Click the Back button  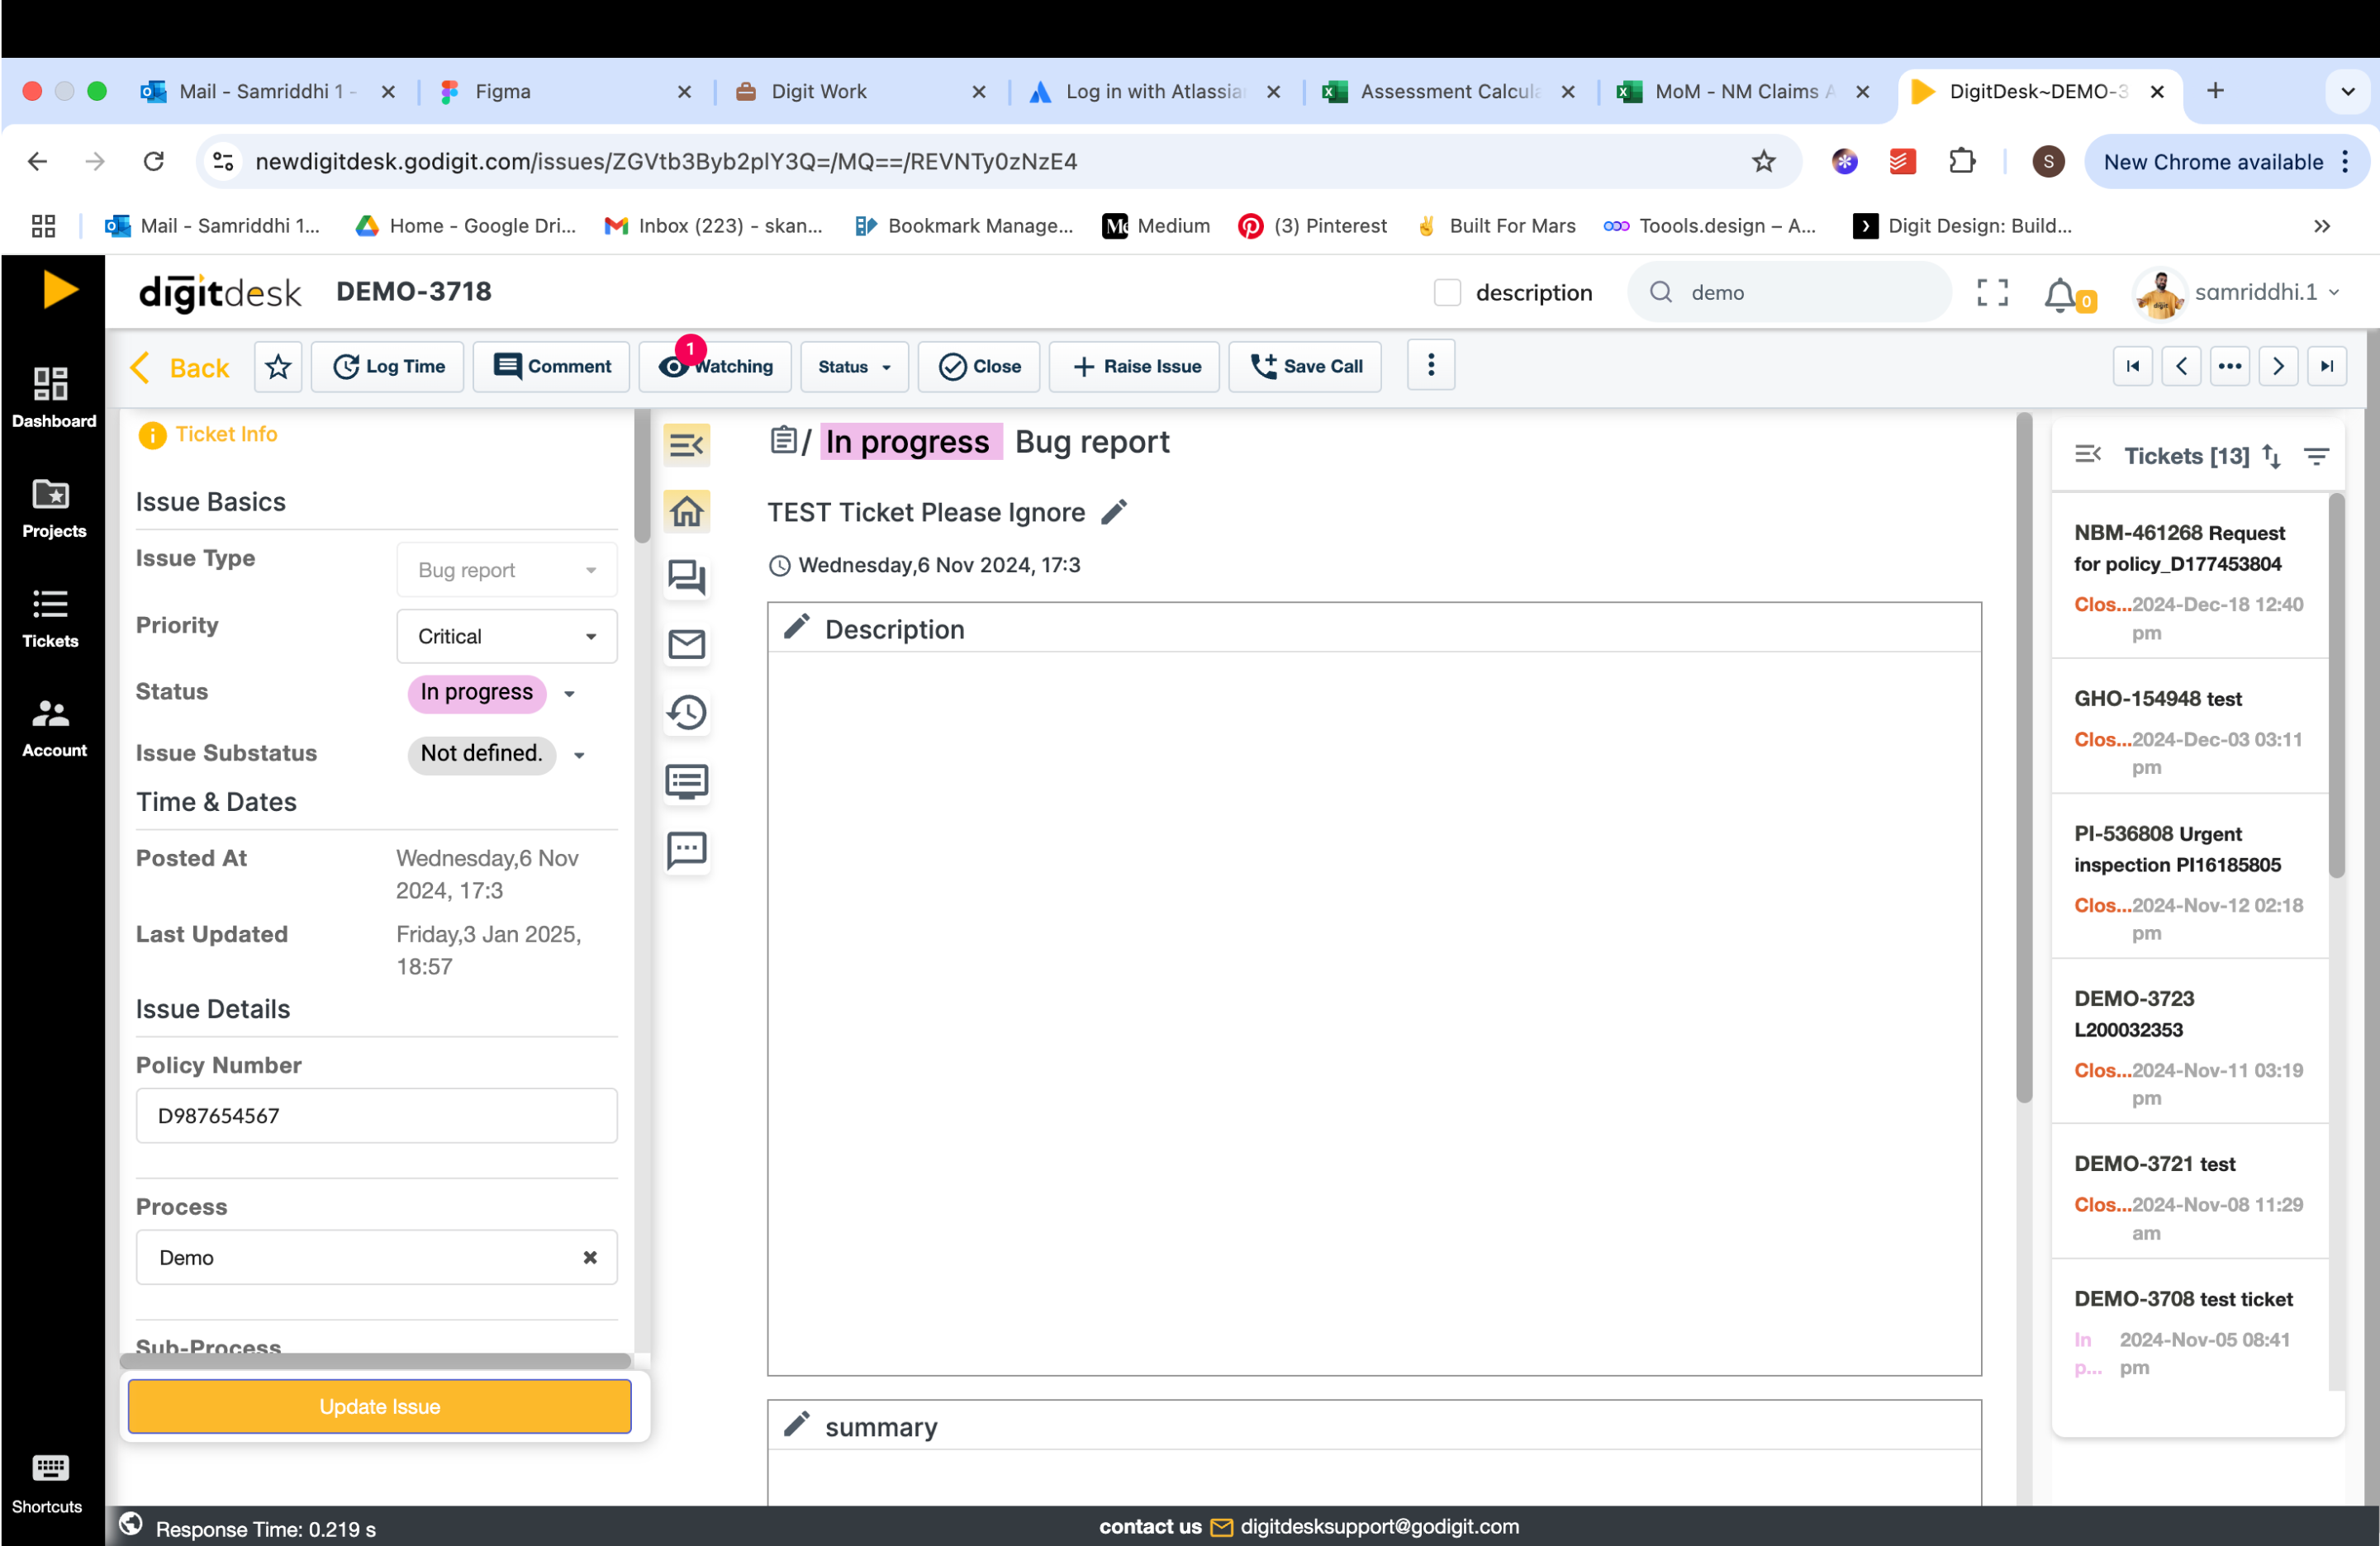tap(180, 367)
